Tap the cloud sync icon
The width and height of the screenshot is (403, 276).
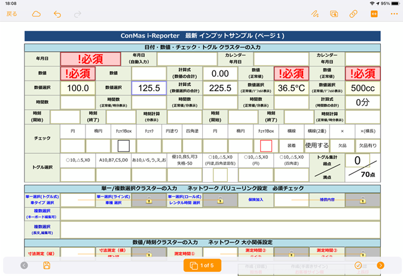[x=36, y=14]
